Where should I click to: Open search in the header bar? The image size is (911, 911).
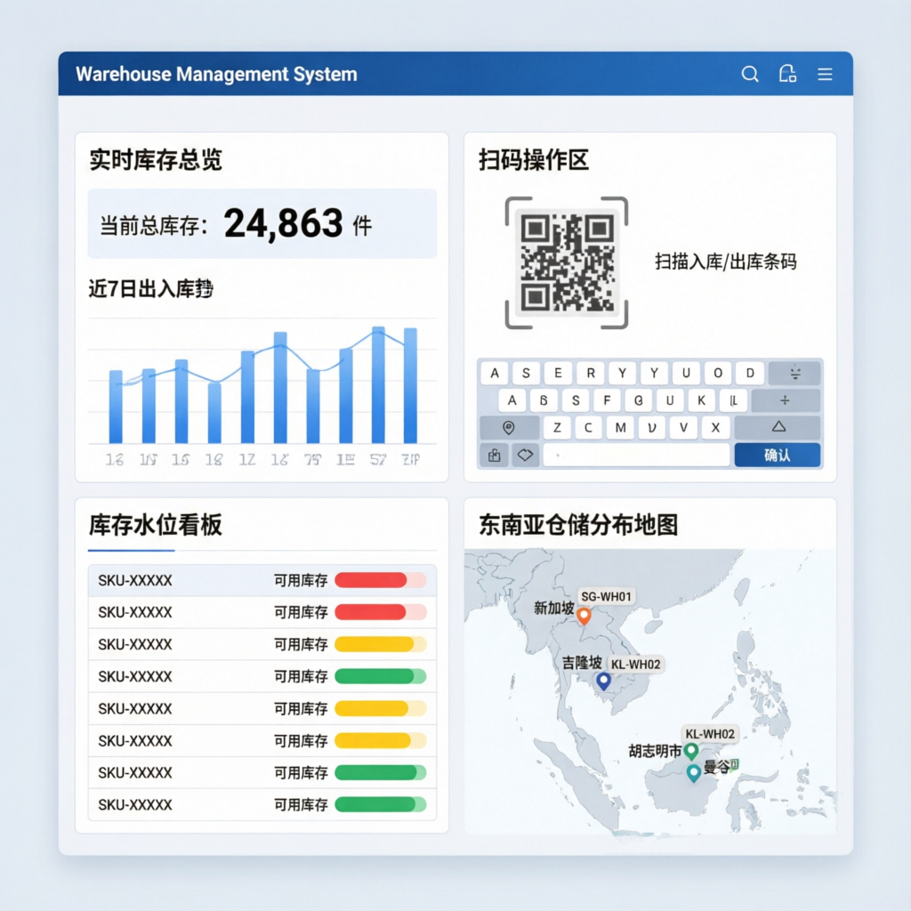(749, 74)
